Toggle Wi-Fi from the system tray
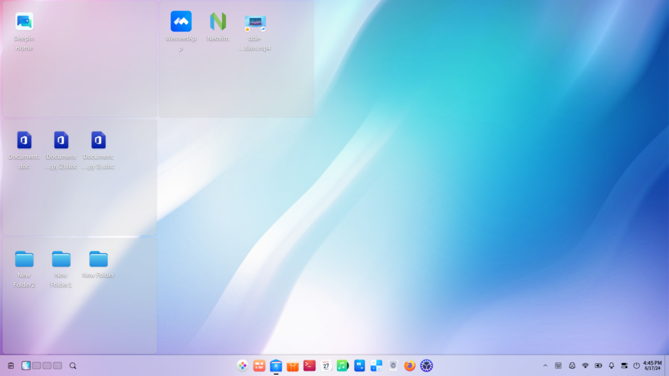669x376 pixels. click(x=585, y=366)
